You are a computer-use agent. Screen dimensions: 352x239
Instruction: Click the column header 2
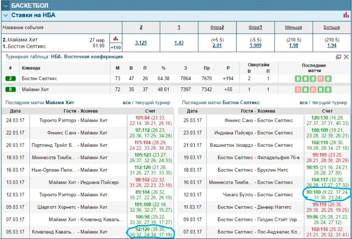(x=141, y=27)
